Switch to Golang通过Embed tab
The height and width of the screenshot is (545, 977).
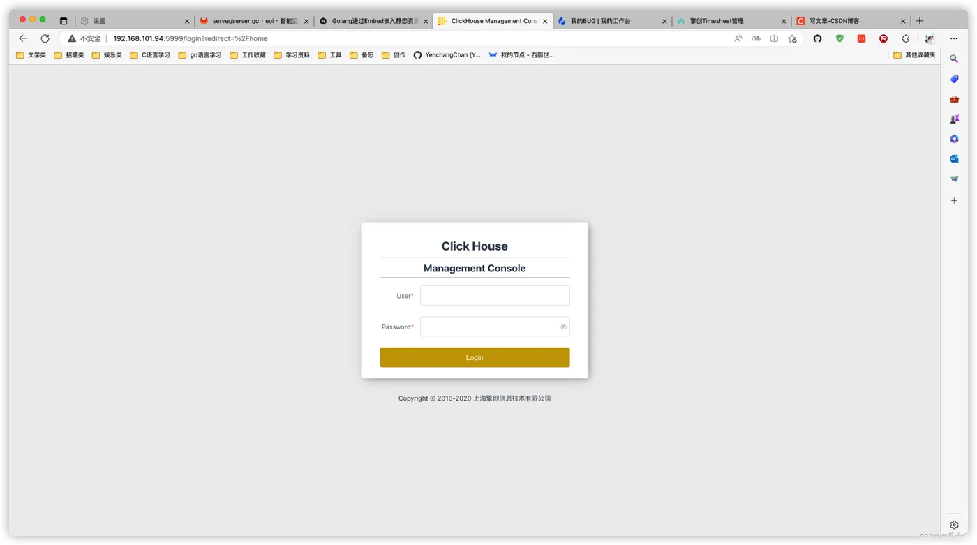coord(372,21)
